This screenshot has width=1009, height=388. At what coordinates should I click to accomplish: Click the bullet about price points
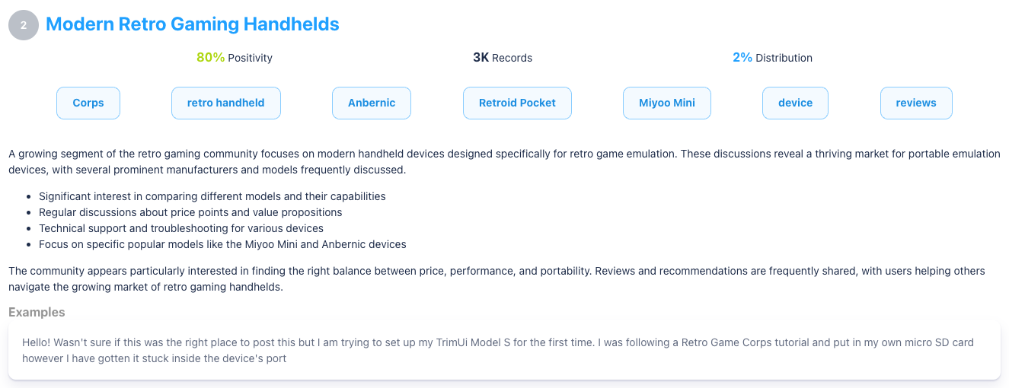(x=190, y=212)
